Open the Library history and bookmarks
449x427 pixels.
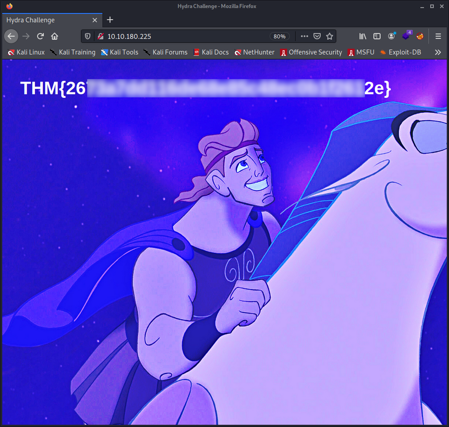[x=363, y=36]
